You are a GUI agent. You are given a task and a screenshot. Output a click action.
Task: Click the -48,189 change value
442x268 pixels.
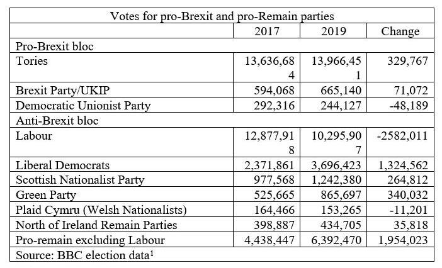pyautogui.click(x=409, y=106)
